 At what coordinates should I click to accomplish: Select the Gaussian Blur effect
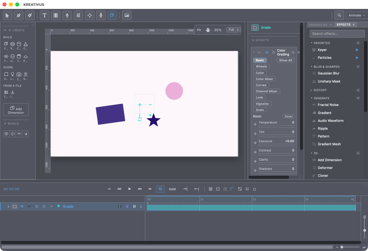[328, 73]
